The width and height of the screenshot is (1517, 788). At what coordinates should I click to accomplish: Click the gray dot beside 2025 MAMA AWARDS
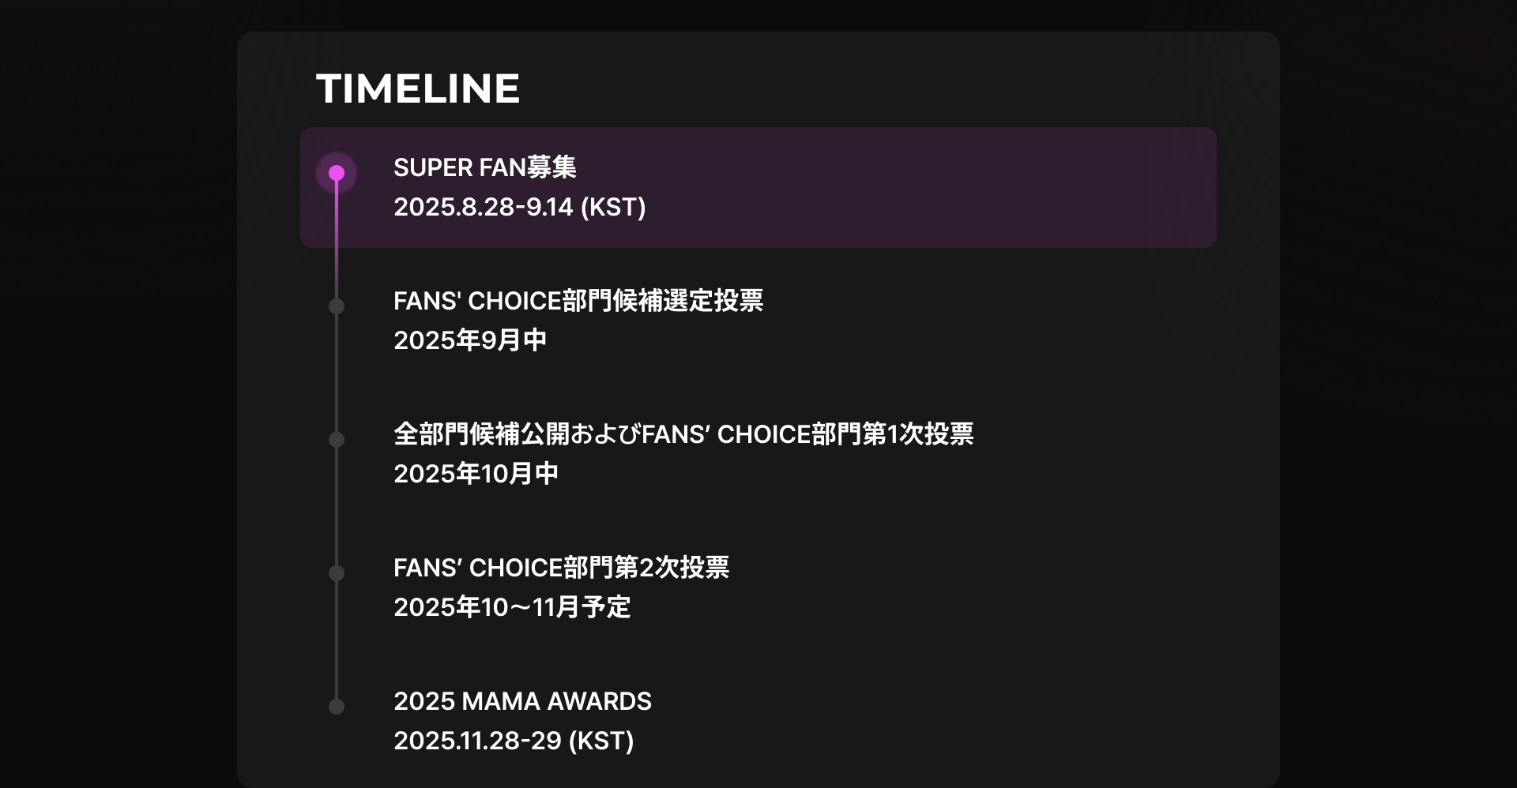coord(337,707)
